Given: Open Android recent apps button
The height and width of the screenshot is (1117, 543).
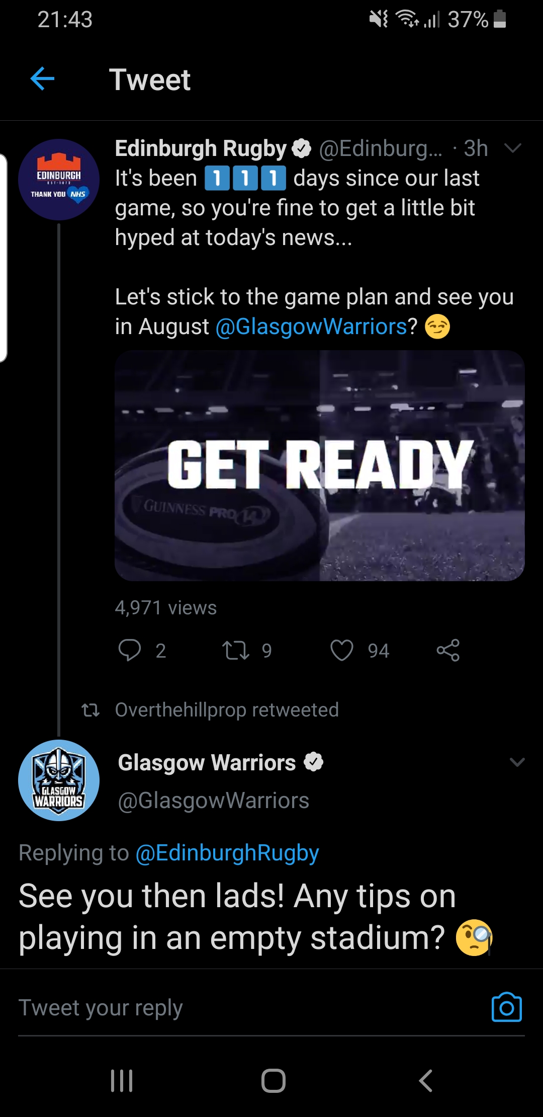Looking at the screenshot, I should pyautogui.click(x=122, y=1080).
